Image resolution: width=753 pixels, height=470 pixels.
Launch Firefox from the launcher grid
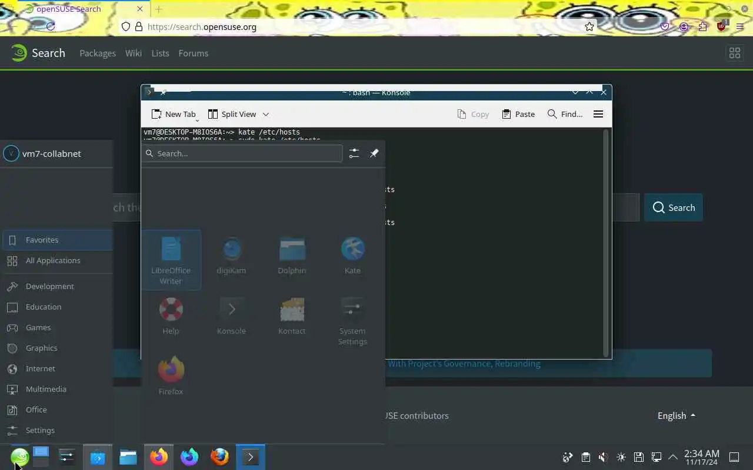[x=171, y=376]
